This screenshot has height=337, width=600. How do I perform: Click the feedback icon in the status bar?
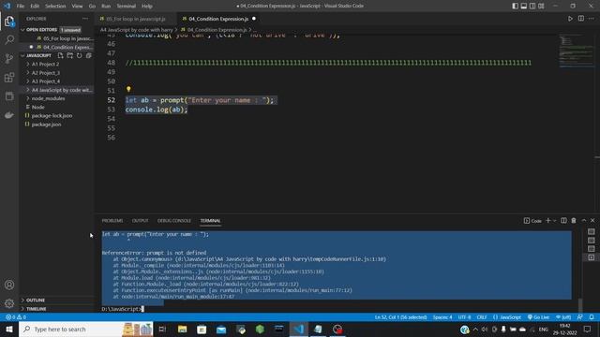(x=579, y=317)
